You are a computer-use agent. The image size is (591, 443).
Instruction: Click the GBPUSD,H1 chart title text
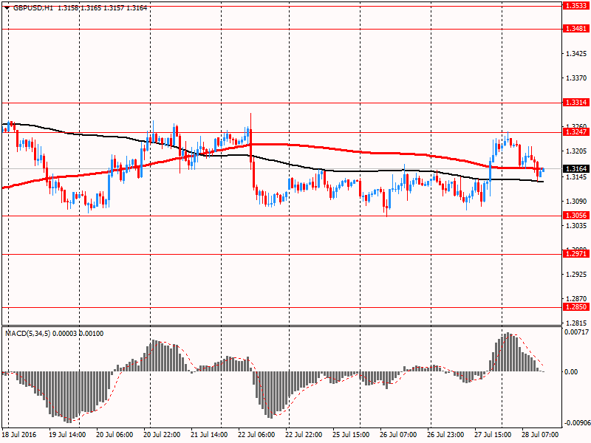point(33,8)
